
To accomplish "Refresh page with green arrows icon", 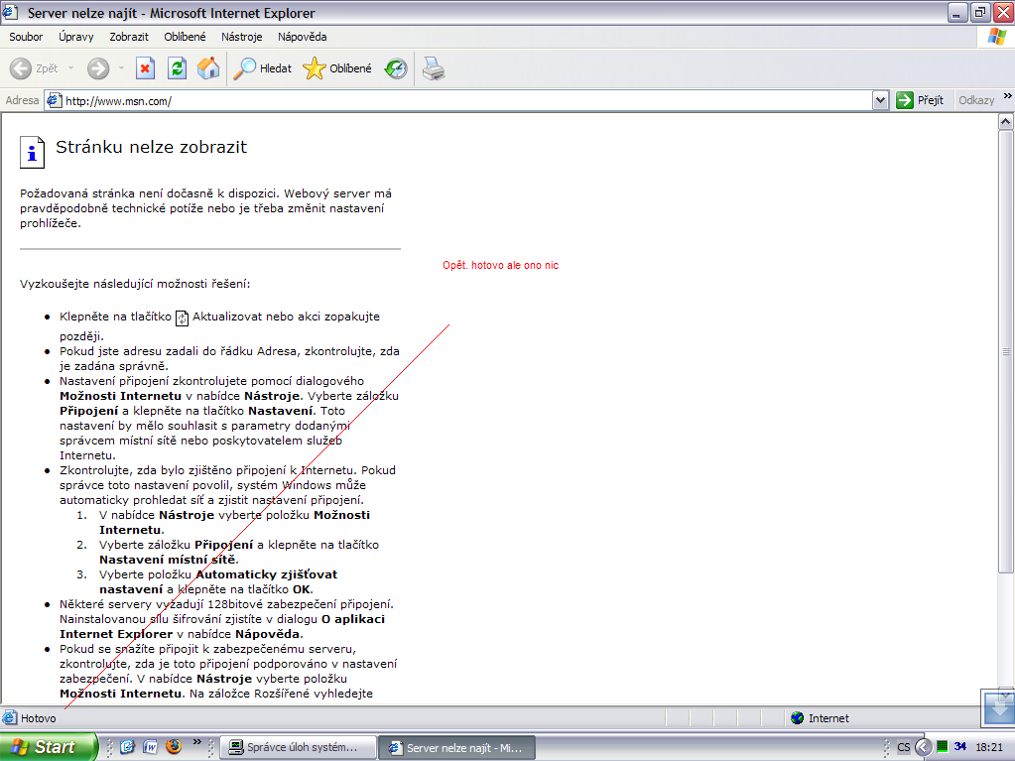I will [177, 67].
